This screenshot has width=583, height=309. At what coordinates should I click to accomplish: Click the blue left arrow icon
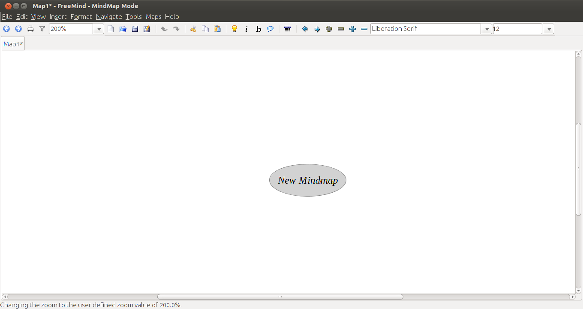tap(305, 29)
